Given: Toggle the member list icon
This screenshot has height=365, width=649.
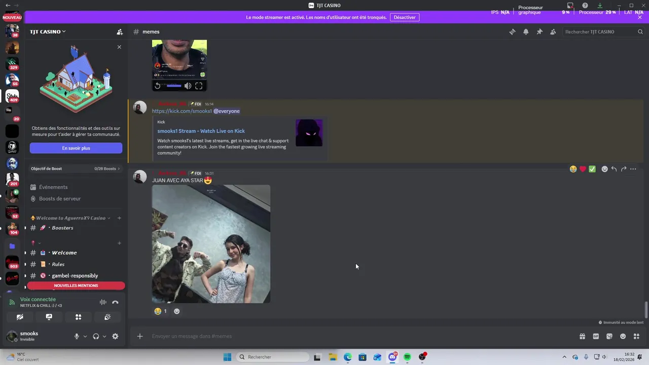Looking at the screenshot, I should (x=553, y=31).
